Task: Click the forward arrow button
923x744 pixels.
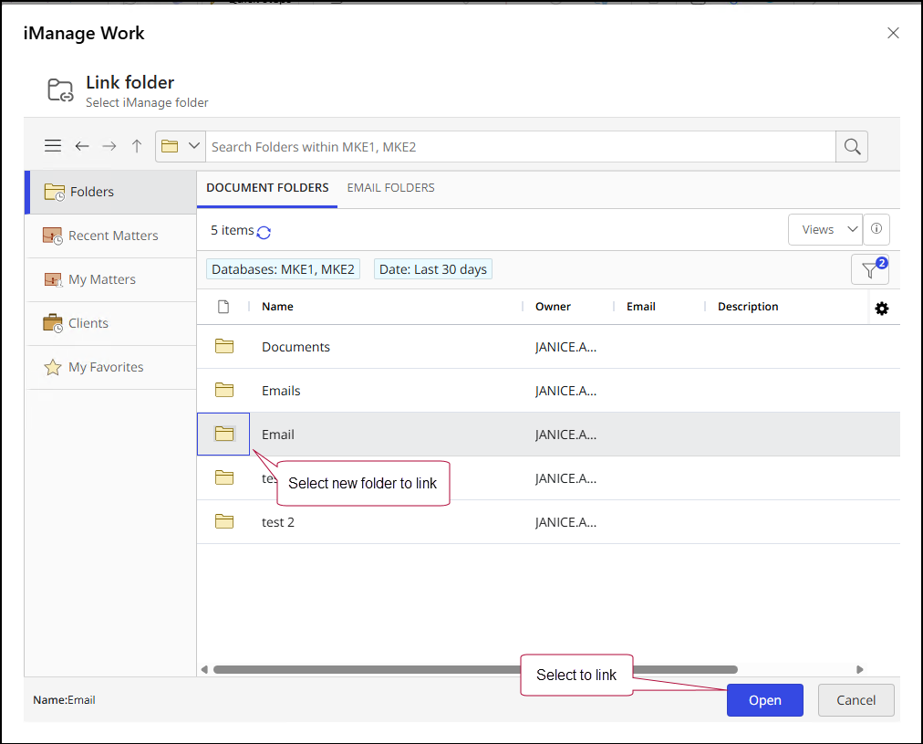Action: 109,146
